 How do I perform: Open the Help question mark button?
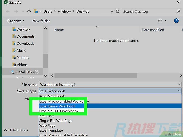[176, 21]
